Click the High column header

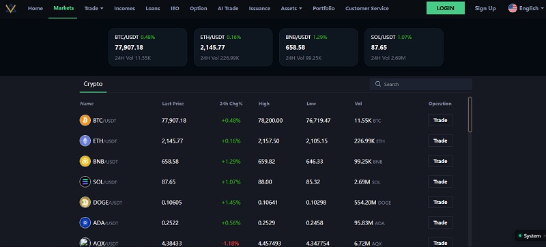click(x=264, y=104)
